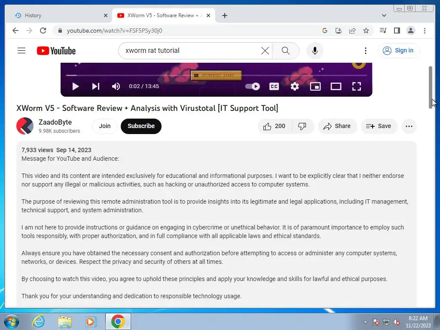Save video to playlist
Screen dimensions: 440x330
coord(379,126)
